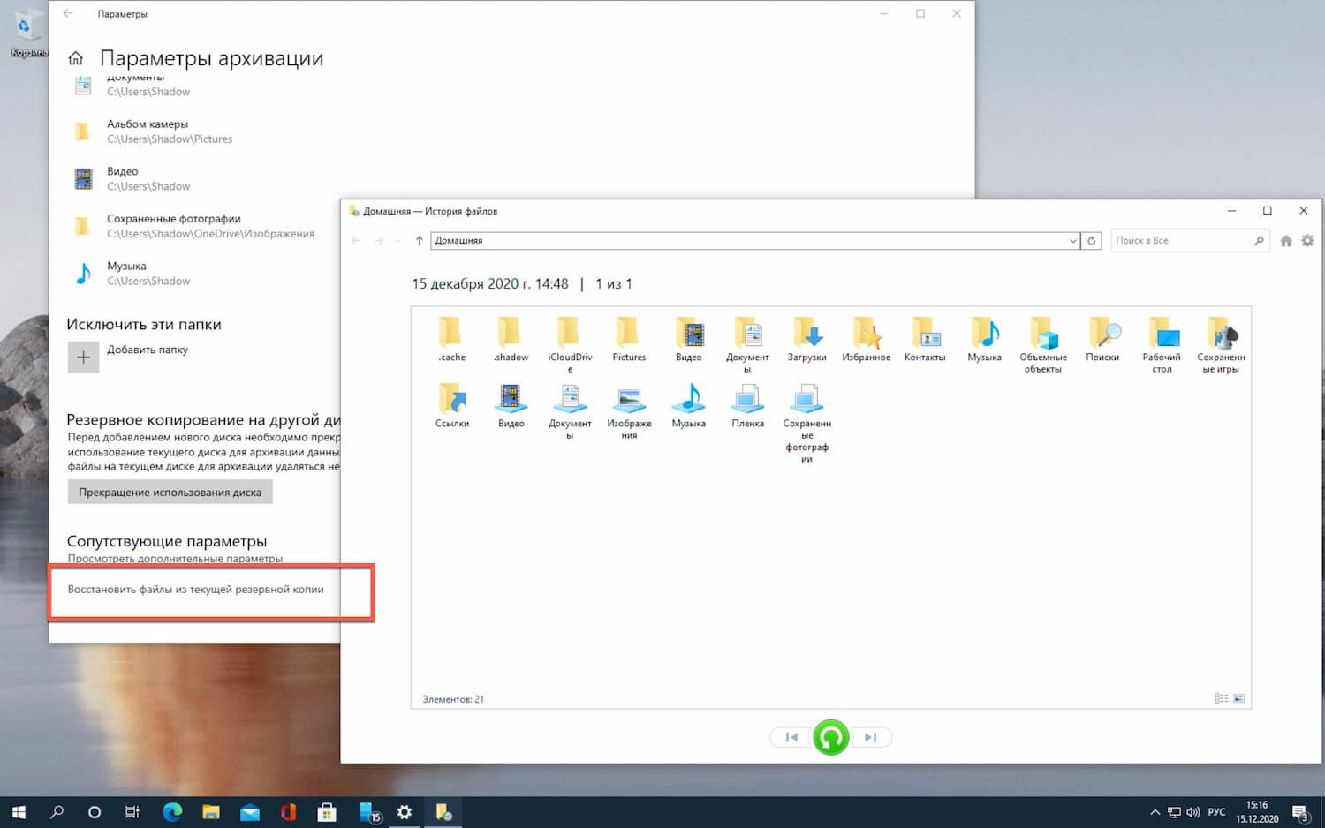Go up one level in File History

[x=420, y=240]
